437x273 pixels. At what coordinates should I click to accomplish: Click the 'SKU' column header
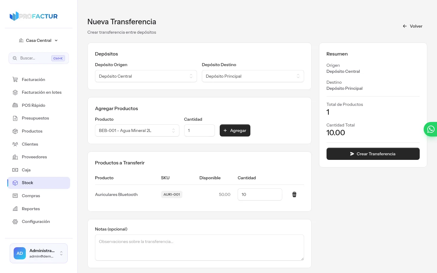click(x=165, y=178)
